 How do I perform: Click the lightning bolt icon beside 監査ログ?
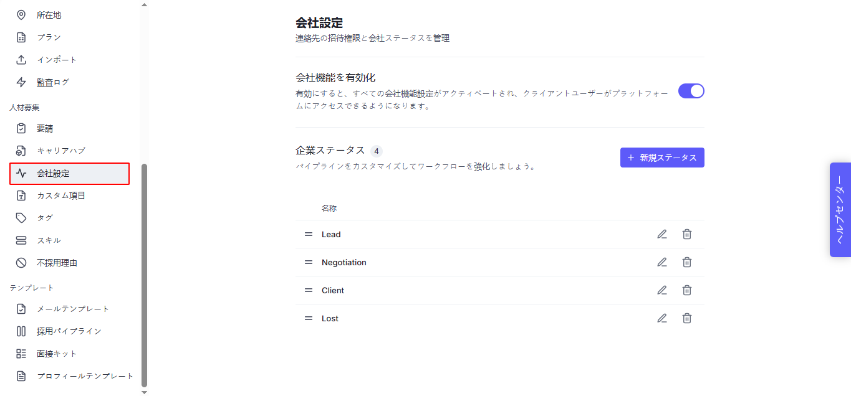21,82
